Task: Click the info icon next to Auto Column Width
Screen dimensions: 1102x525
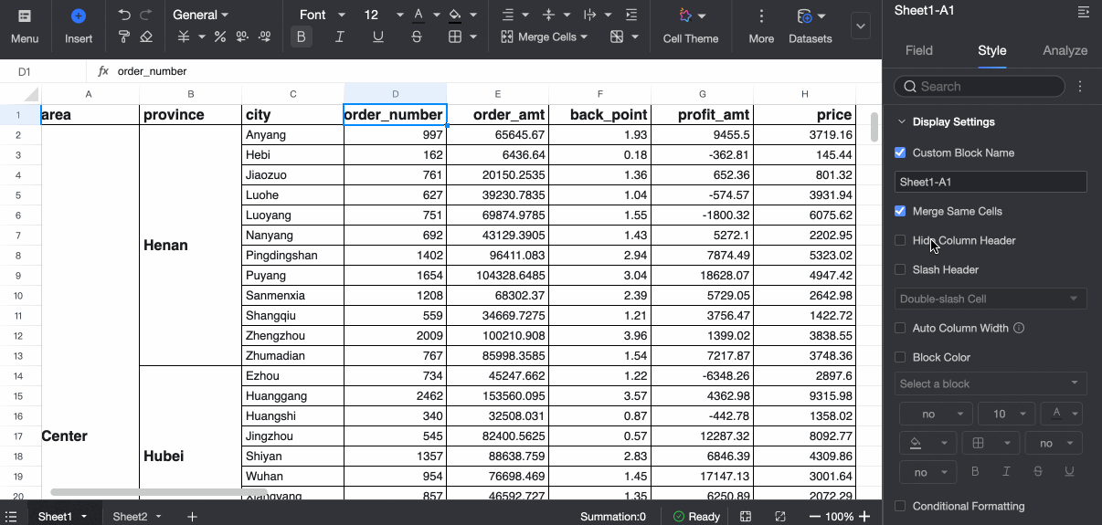Action: [1019, 328]
